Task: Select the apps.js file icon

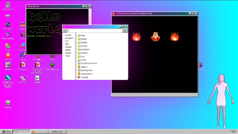Action: tap(79, 67)
